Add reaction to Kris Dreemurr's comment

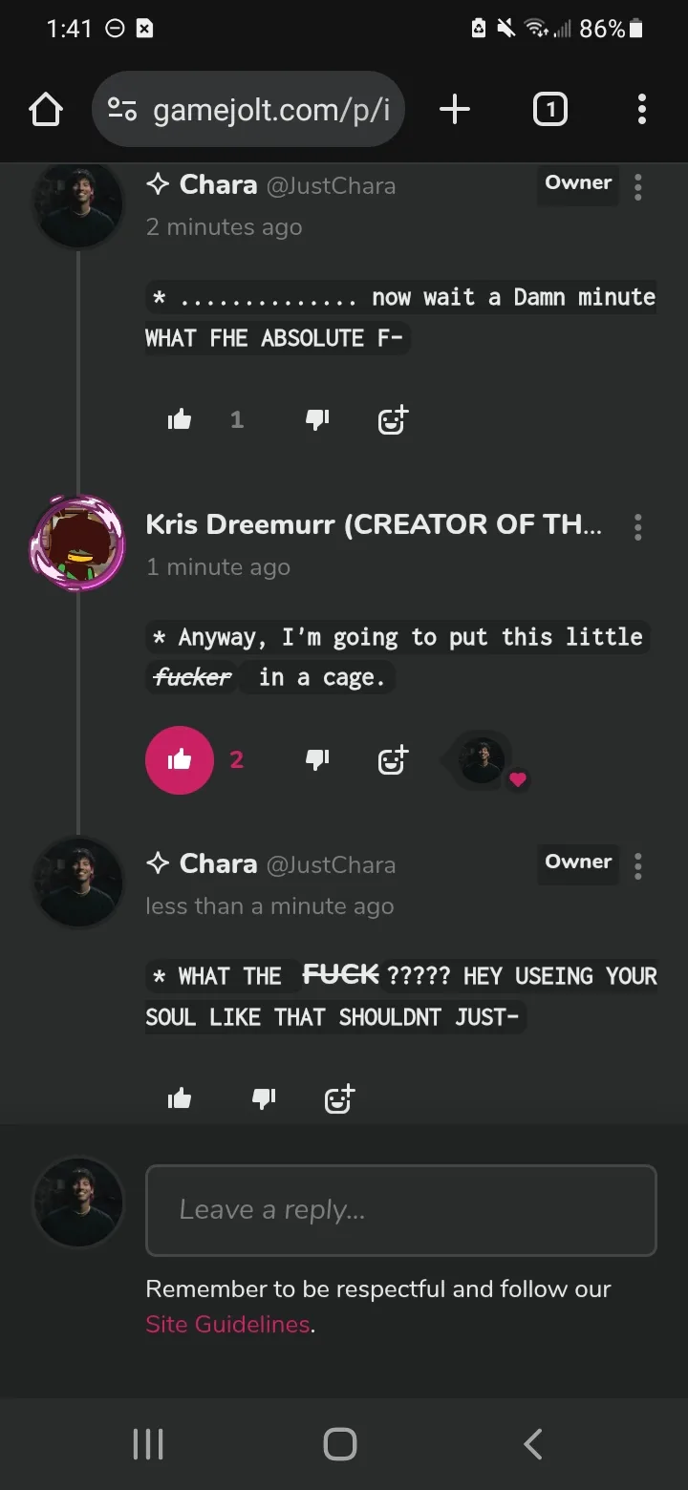click(392, 759)
